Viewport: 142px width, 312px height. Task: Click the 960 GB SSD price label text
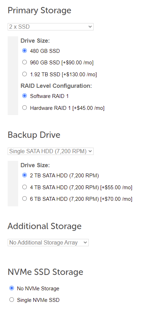tap(62, 63)
